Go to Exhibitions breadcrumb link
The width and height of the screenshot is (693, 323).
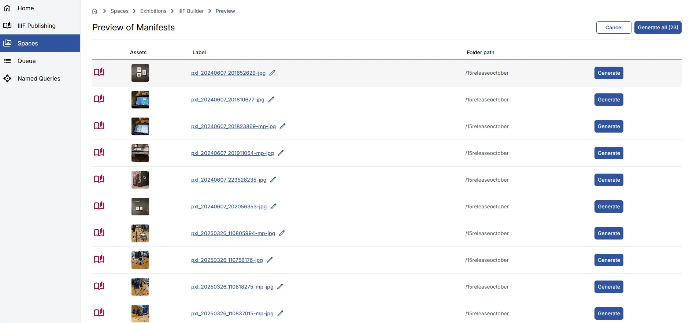point(153,11)
